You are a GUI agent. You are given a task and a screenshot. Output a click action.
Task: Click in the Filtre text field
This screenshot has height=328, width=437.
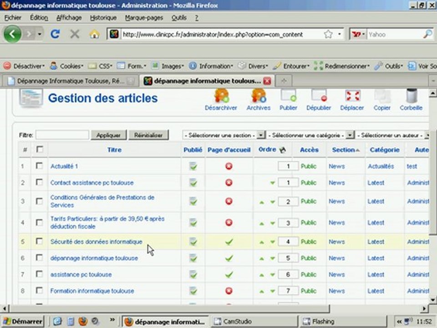click(x=62, y=135)
